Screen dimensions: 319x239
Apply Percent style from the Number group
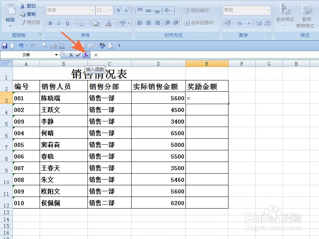click(241, 23)
